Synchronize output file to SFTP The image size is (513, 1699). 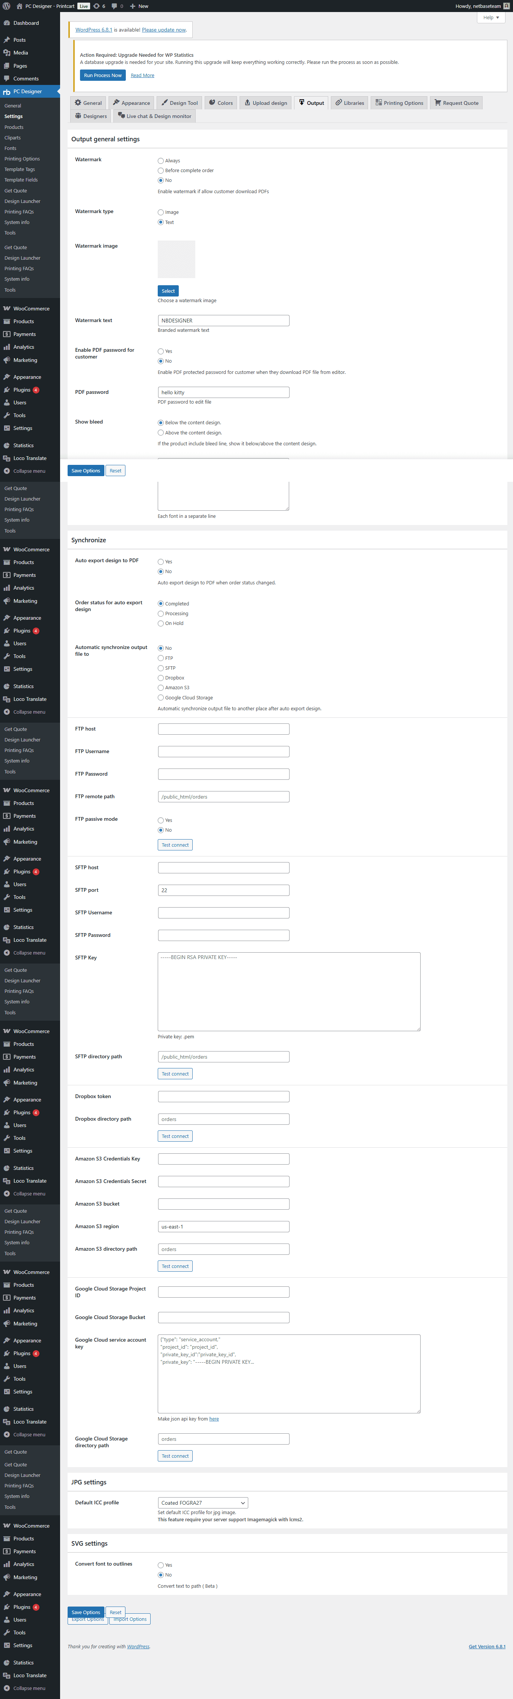[x=161, y=668]
